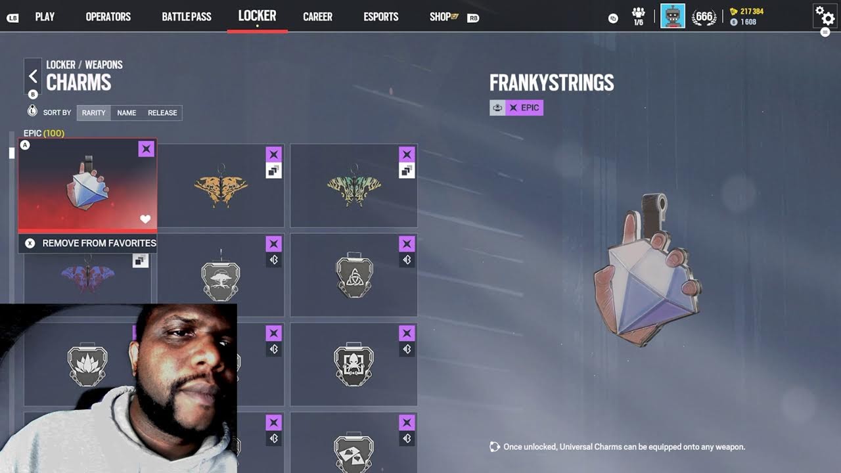Viewport: 841px width, 473px height.
Task: Click the notifications icon beside squad
Action: point(613,18)
